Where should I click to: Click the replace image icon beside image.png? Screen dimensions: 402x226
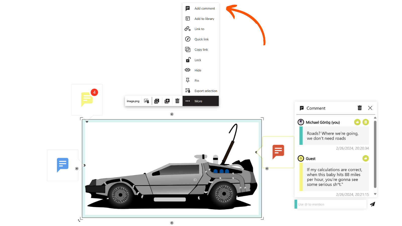[x=146, y=101]
